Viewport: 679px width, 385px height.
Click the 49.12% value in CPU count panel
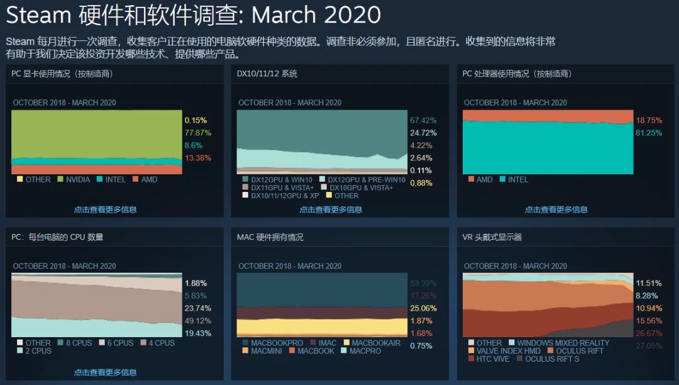tap(198, 320)
